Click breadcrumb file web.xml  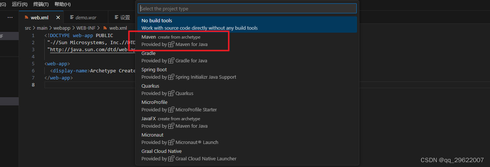(x=118, y=28)
